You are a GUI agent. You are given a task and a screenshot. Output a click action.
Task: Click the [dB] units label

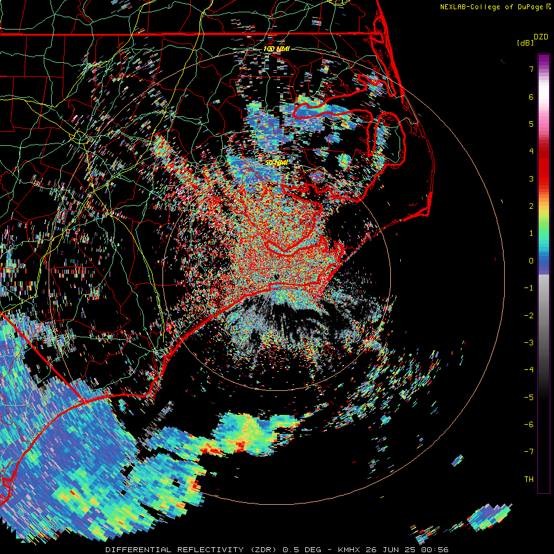tap(525, 42)
